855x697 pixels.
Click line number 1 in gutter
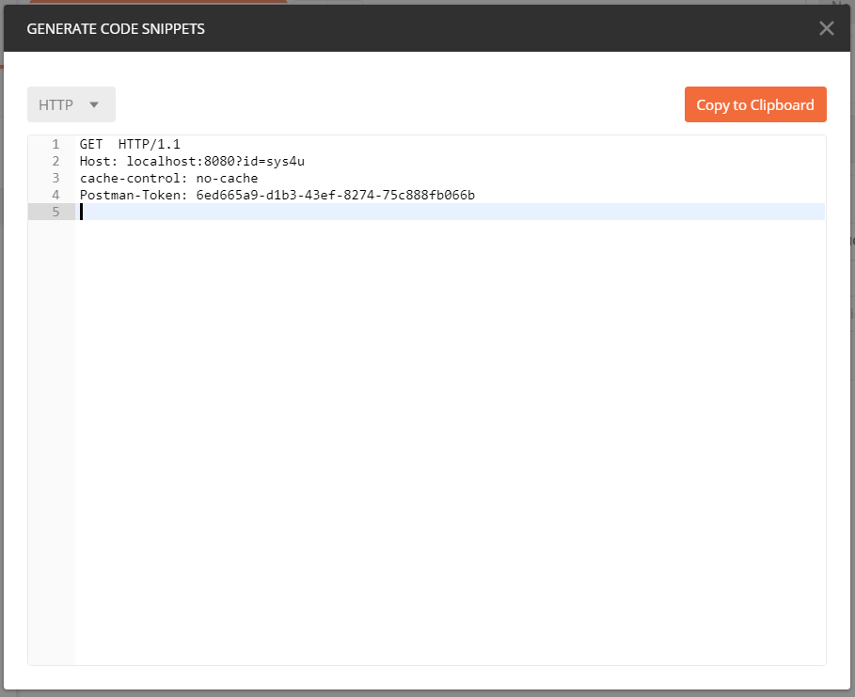(55, 144)
